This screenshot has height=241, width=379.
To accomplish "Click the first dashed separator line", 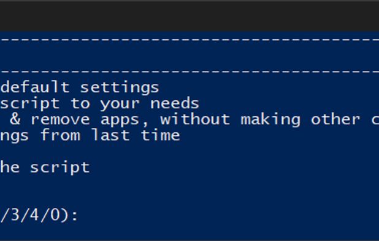I will pos(189,39).
